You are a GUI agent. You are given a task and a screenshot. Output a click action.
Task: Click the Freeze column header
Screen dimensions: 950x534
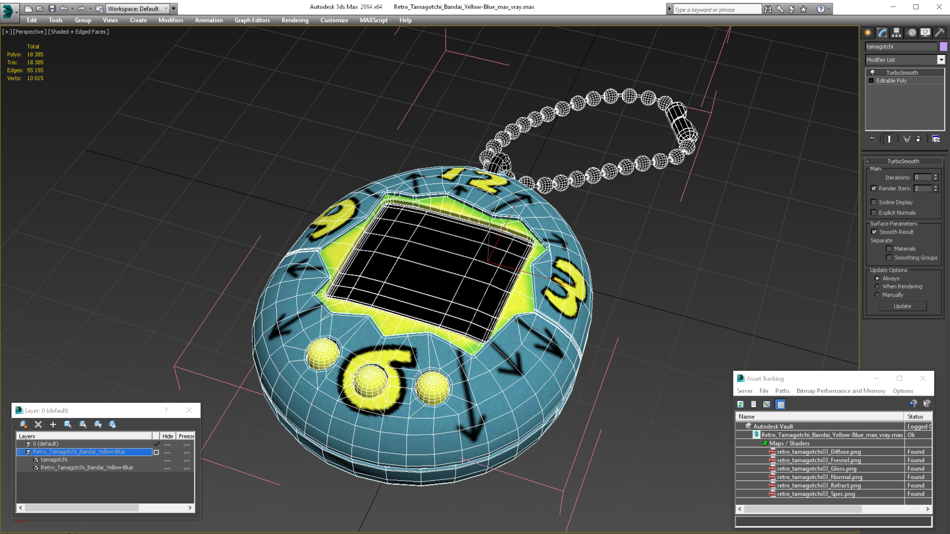pyautogui.click(x=186, y=436)
